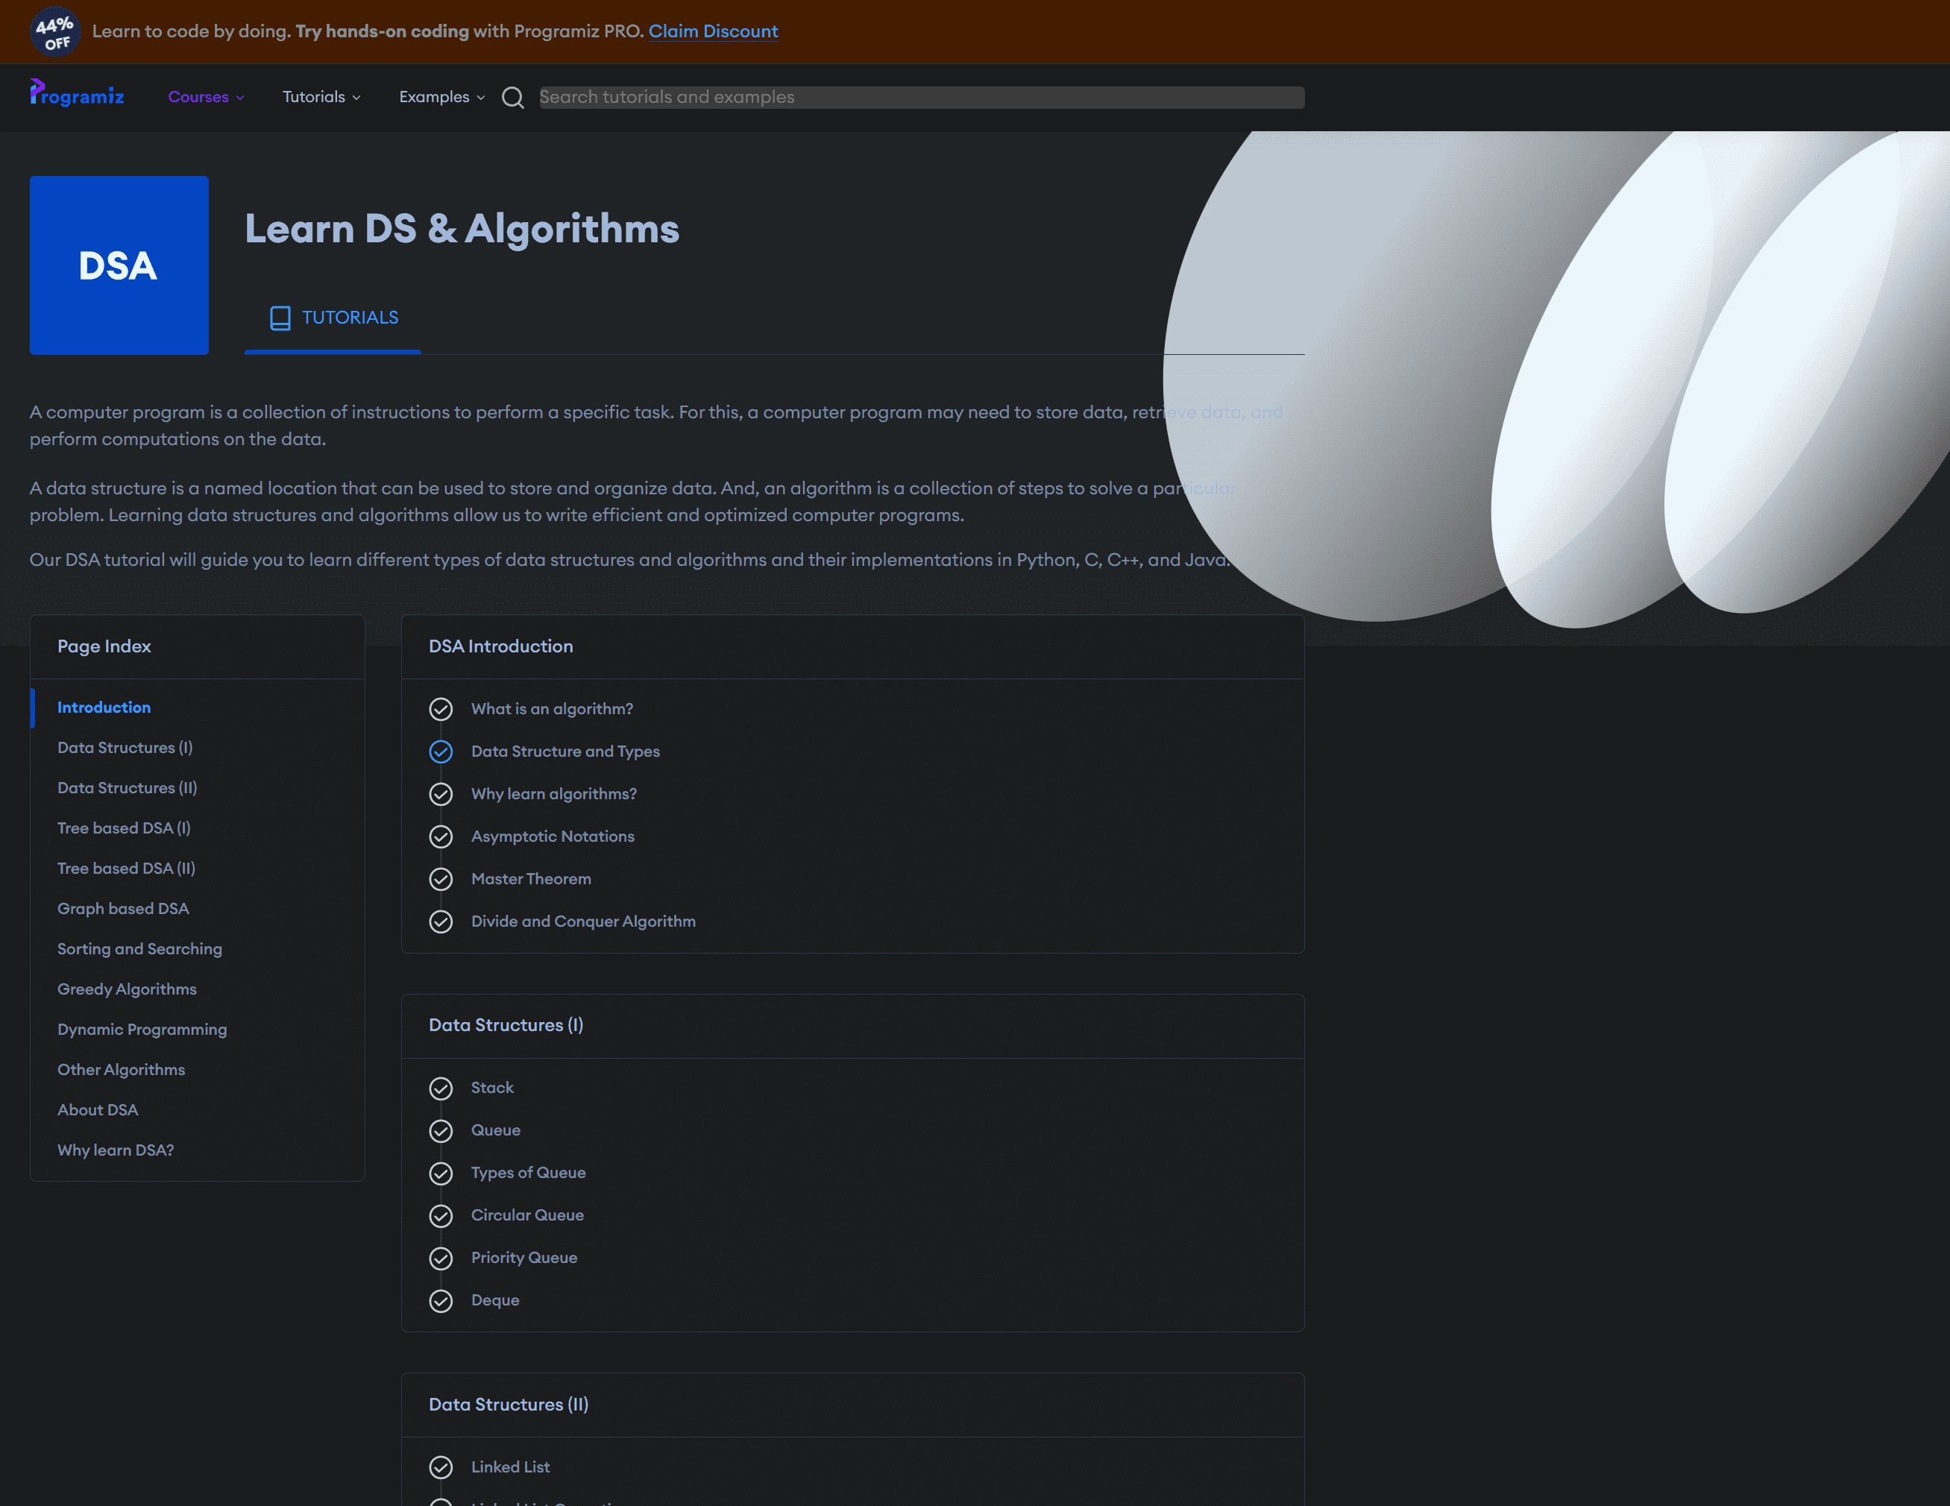Open Master Theorem tutorial
The height and width of the screenshot is (1506, 1950).
click(x=531, y=878)
